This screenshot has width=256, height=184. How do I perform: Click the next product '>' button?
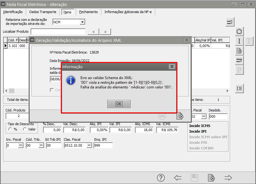(105, 31)
